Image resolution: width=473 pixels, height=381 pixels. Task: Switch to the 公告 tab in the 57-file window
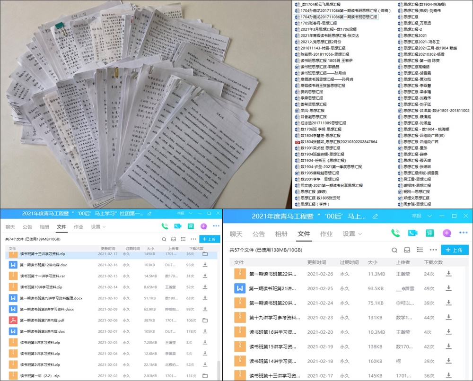(x=259, y=234)
